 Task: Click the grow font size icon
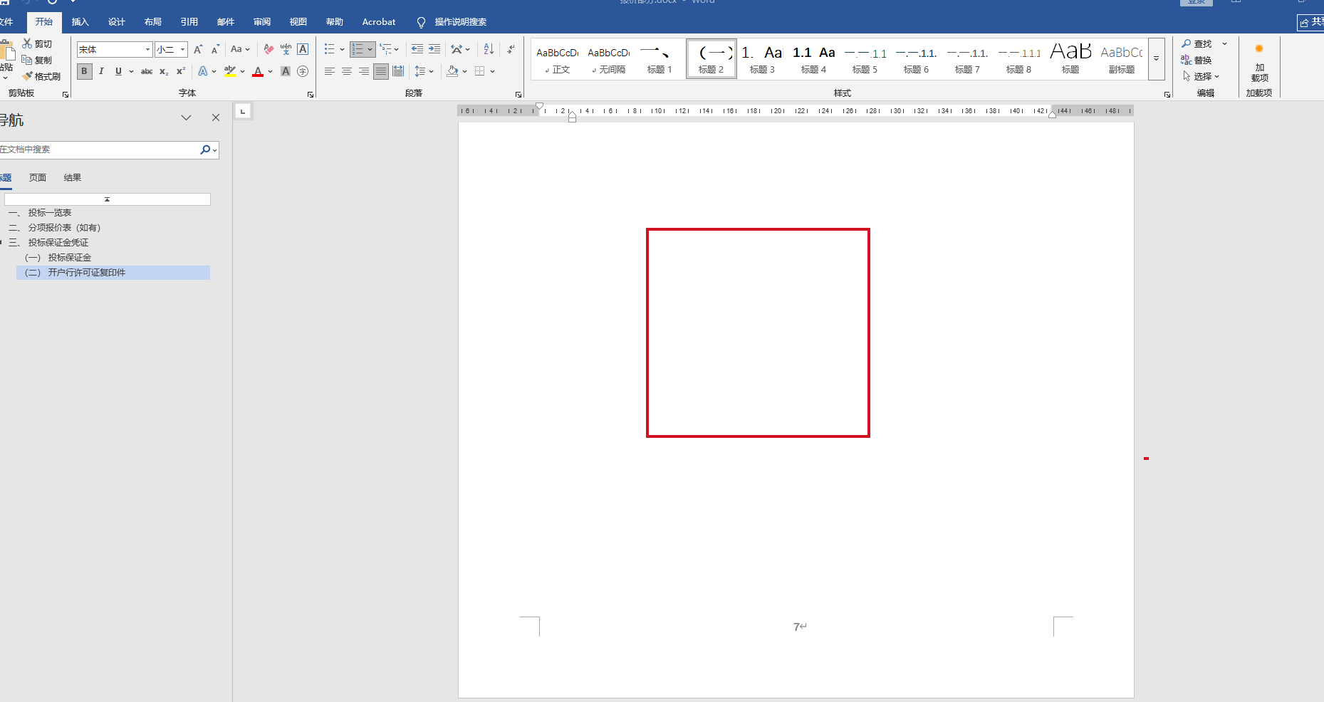[x=198, y=49]
